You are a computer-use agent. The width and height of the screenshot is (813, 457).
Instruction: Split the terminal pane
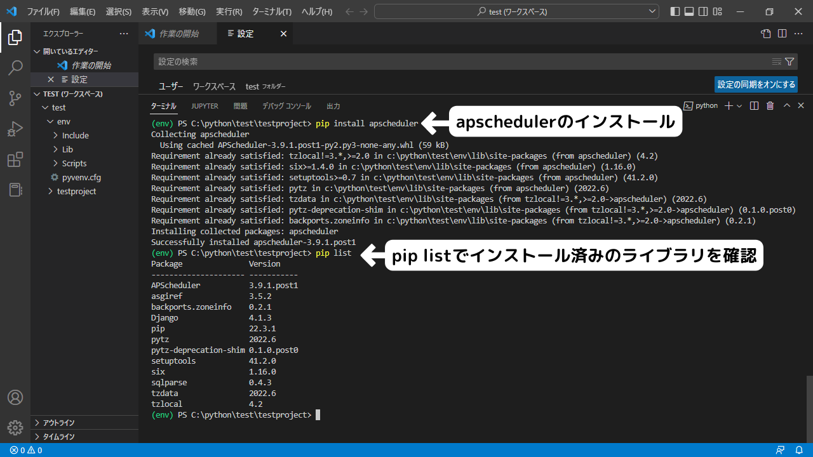click(x=755, y=105)
